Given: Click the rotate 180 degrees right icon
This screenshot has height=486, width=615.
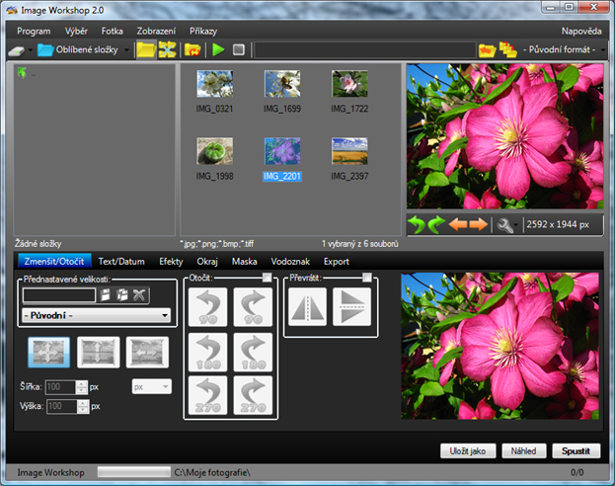Looking at the screenshot, I should 252,352.
